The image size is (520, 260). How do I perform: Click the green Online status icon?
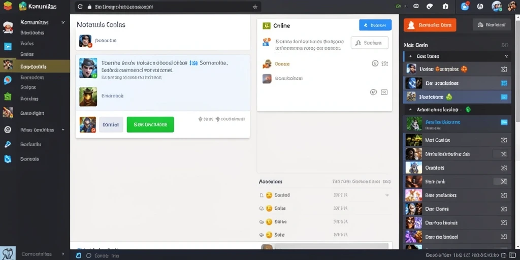coord(266,25)
